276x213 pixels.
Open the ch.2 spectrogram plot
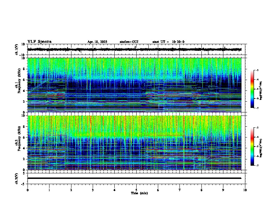click(135, 143)
